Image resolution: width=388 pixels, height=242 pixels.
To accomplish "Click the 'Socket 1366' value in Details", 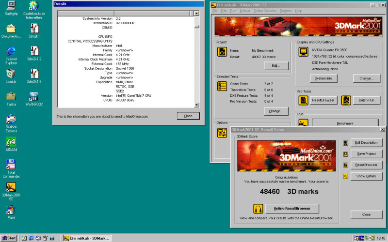I will pyautogui.click(x=125, y=68).
